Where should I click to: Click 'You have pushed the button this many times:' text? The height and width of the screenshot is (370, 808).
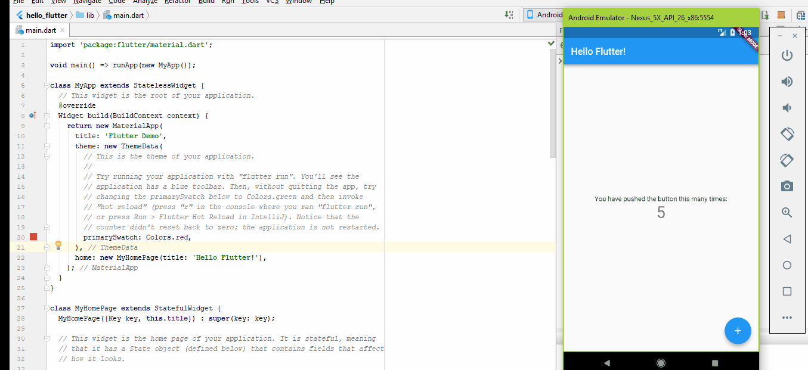pos(661,199)
